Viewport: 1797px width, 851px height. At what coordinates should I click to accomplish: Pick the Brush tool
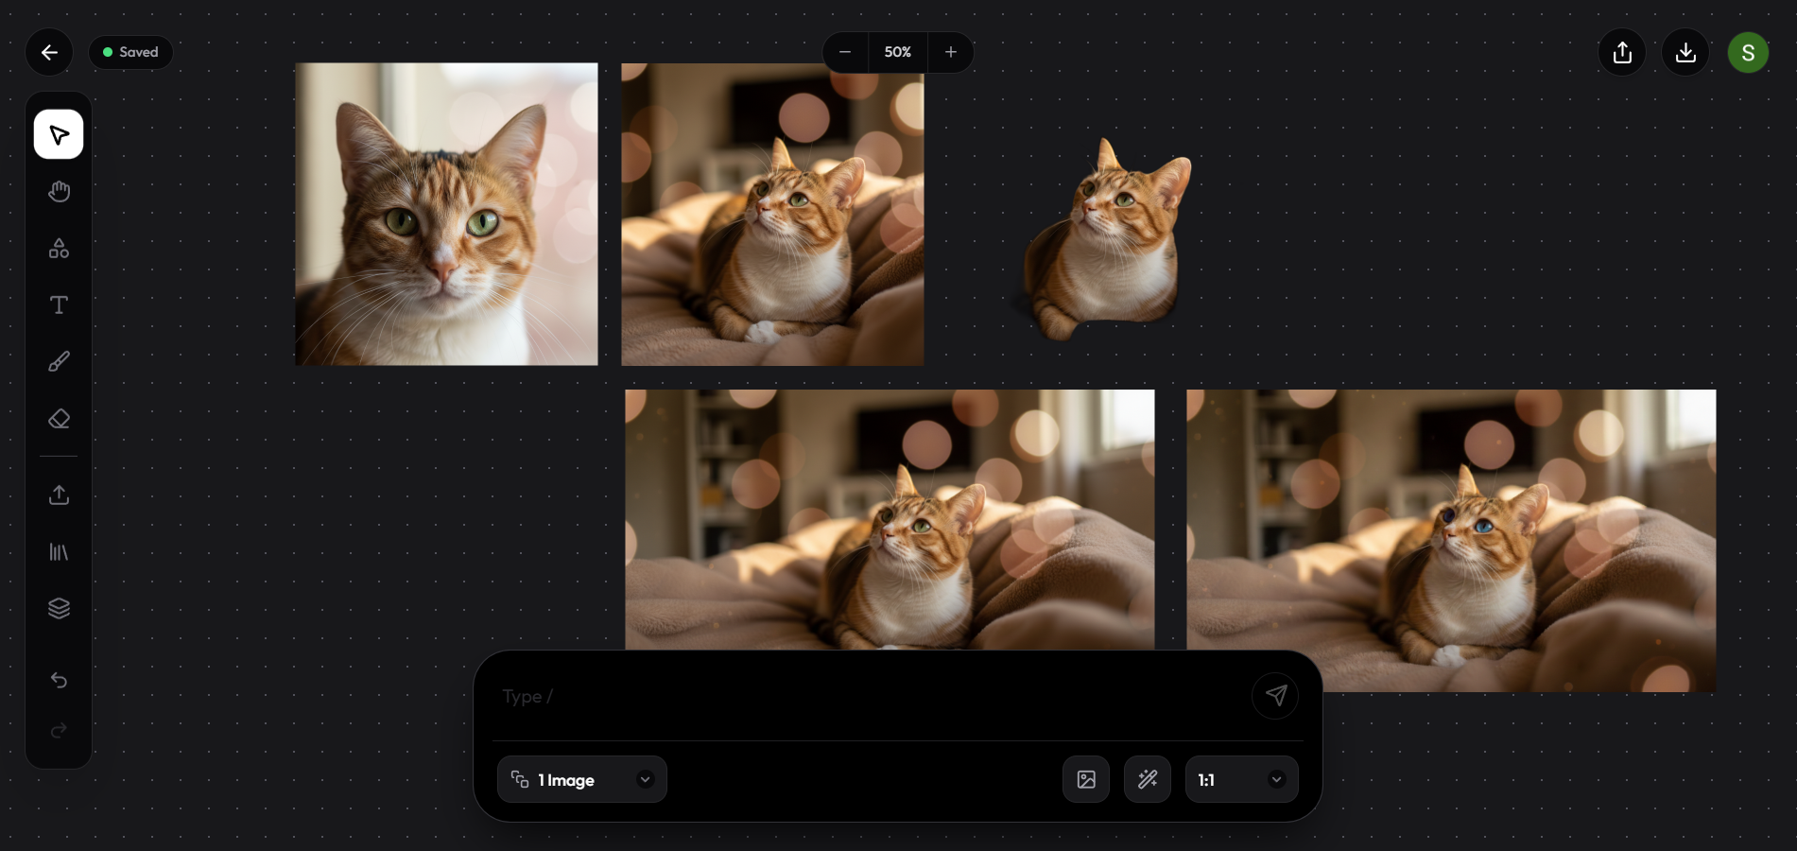[x=59, y=361]
